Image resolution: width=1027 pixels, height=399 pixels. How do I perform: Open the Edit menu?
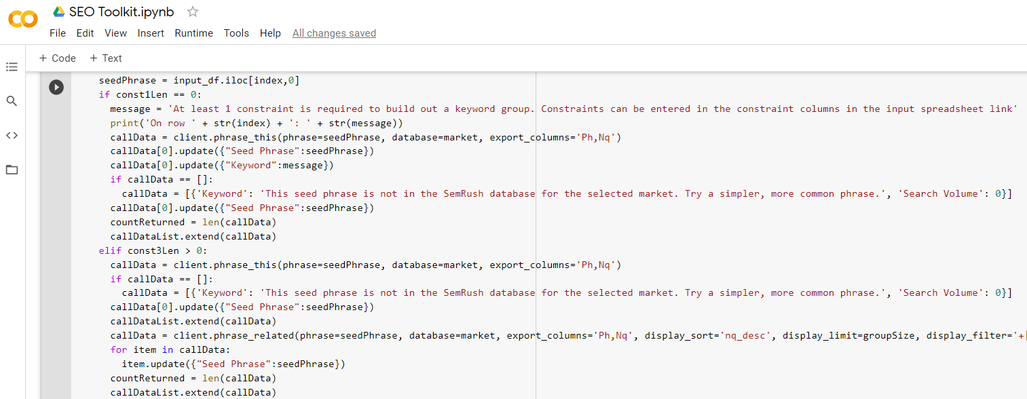pos(85,33)
